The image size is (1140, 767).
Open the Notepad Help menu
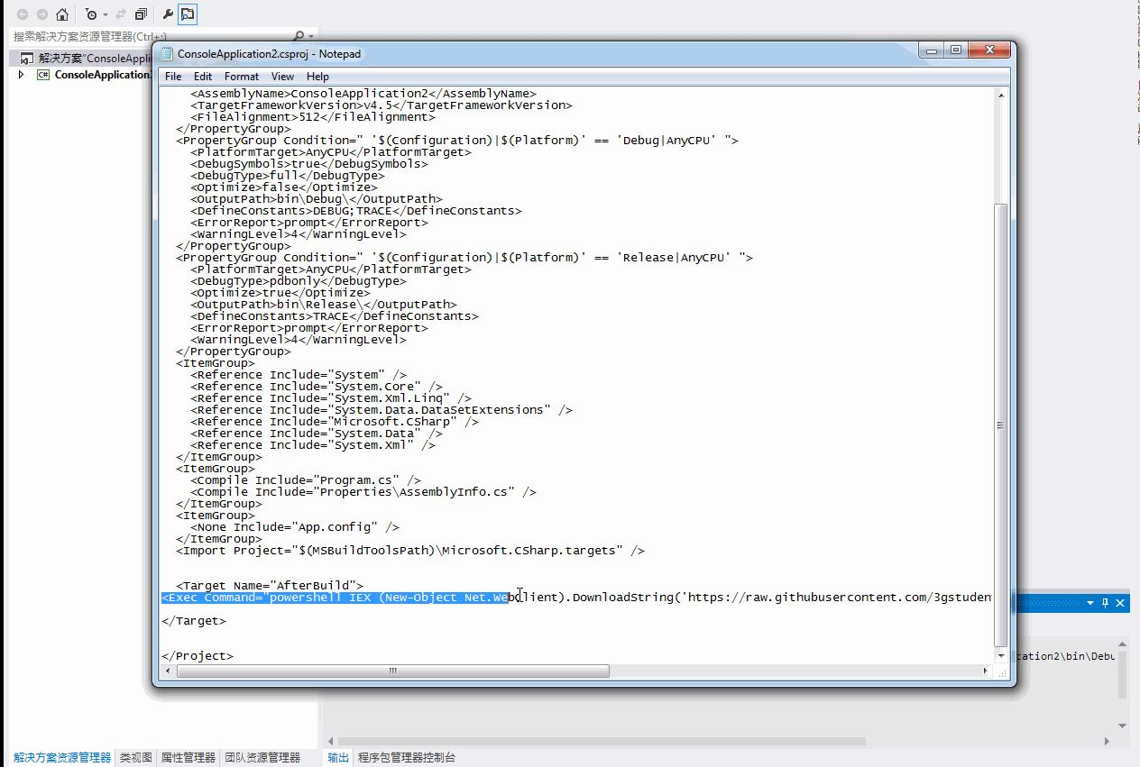(x=317, y=77)
